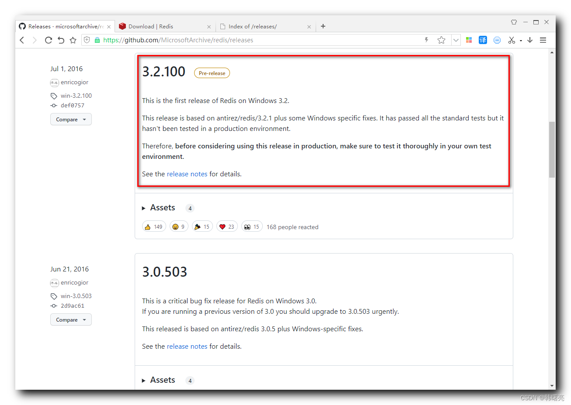Click the enricogior avatar beside Jun 21 release
This screenshot has height=405, width=571.
[54, 283]
